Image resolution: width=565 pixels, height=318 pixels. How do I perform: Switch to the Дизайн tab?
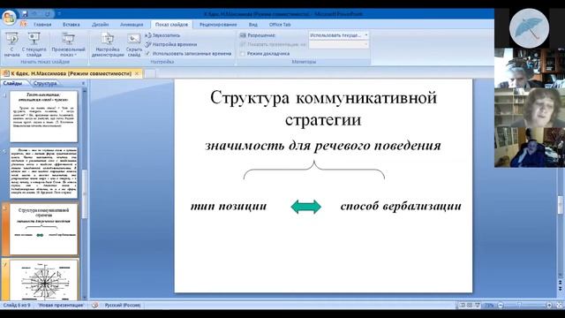pos(100,25)
